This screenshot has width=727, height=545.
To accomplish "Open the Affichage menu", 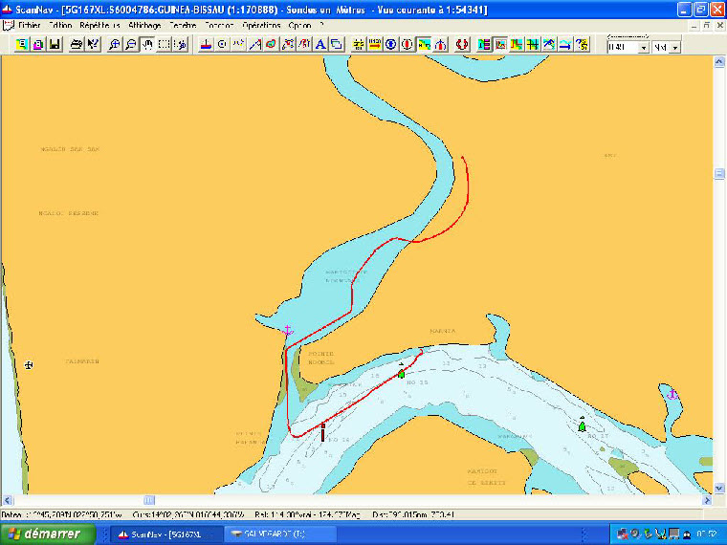I will [143, 24].
